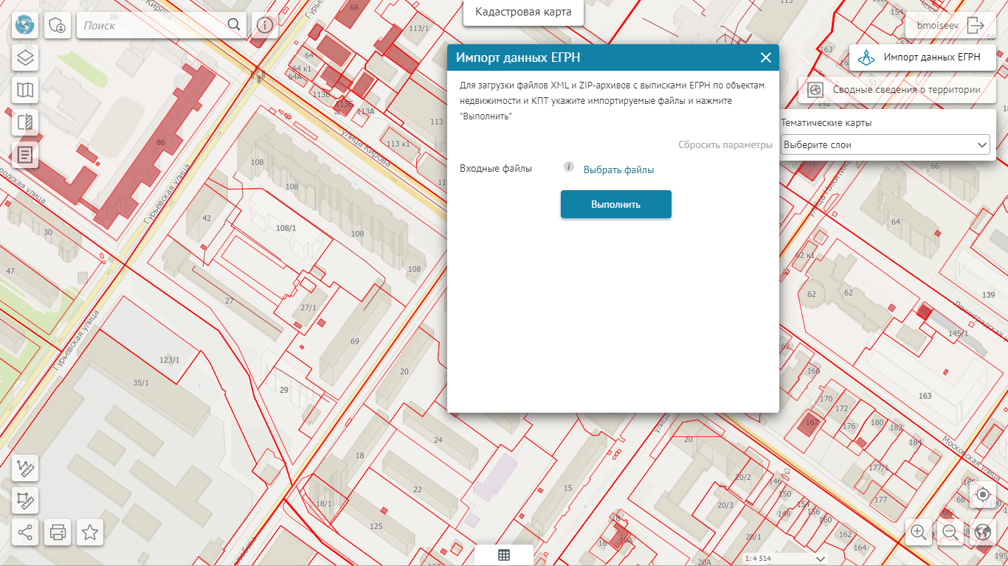Open the Тематические карты Выберите слои dropdown

[886, 144]
